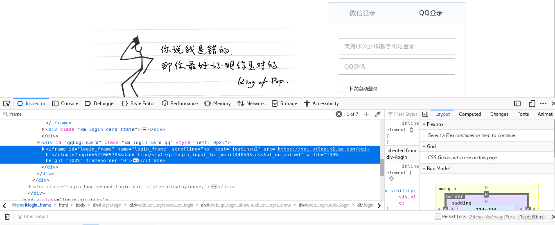
Task: Click the selector highlighter under div#login
Action: 391,179
